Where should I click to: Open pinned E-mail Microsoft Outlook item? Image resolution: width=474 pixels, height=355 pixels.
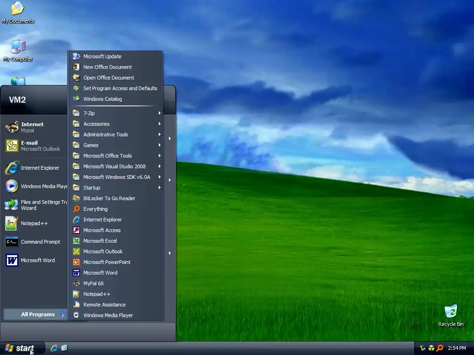click(35, 146)
